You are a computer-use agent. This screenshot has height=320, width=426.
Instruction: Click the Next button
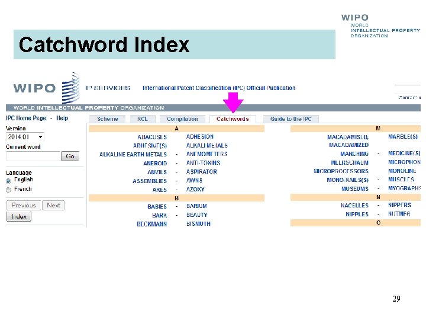53,205
